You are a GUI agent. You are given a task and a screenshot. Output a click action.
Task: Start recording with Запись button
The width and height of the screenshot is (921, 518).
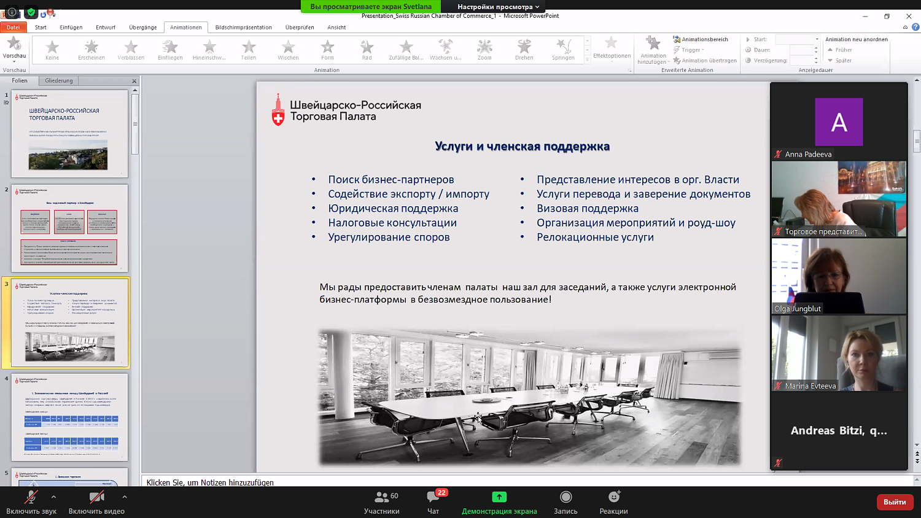coord(565,503)
